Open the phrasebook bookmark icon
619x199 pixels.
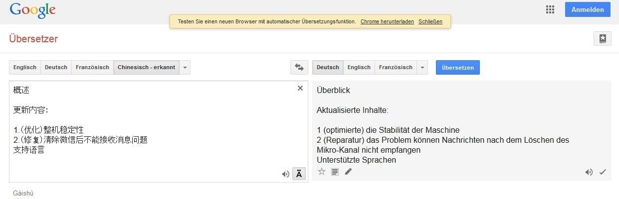[602, 39]
